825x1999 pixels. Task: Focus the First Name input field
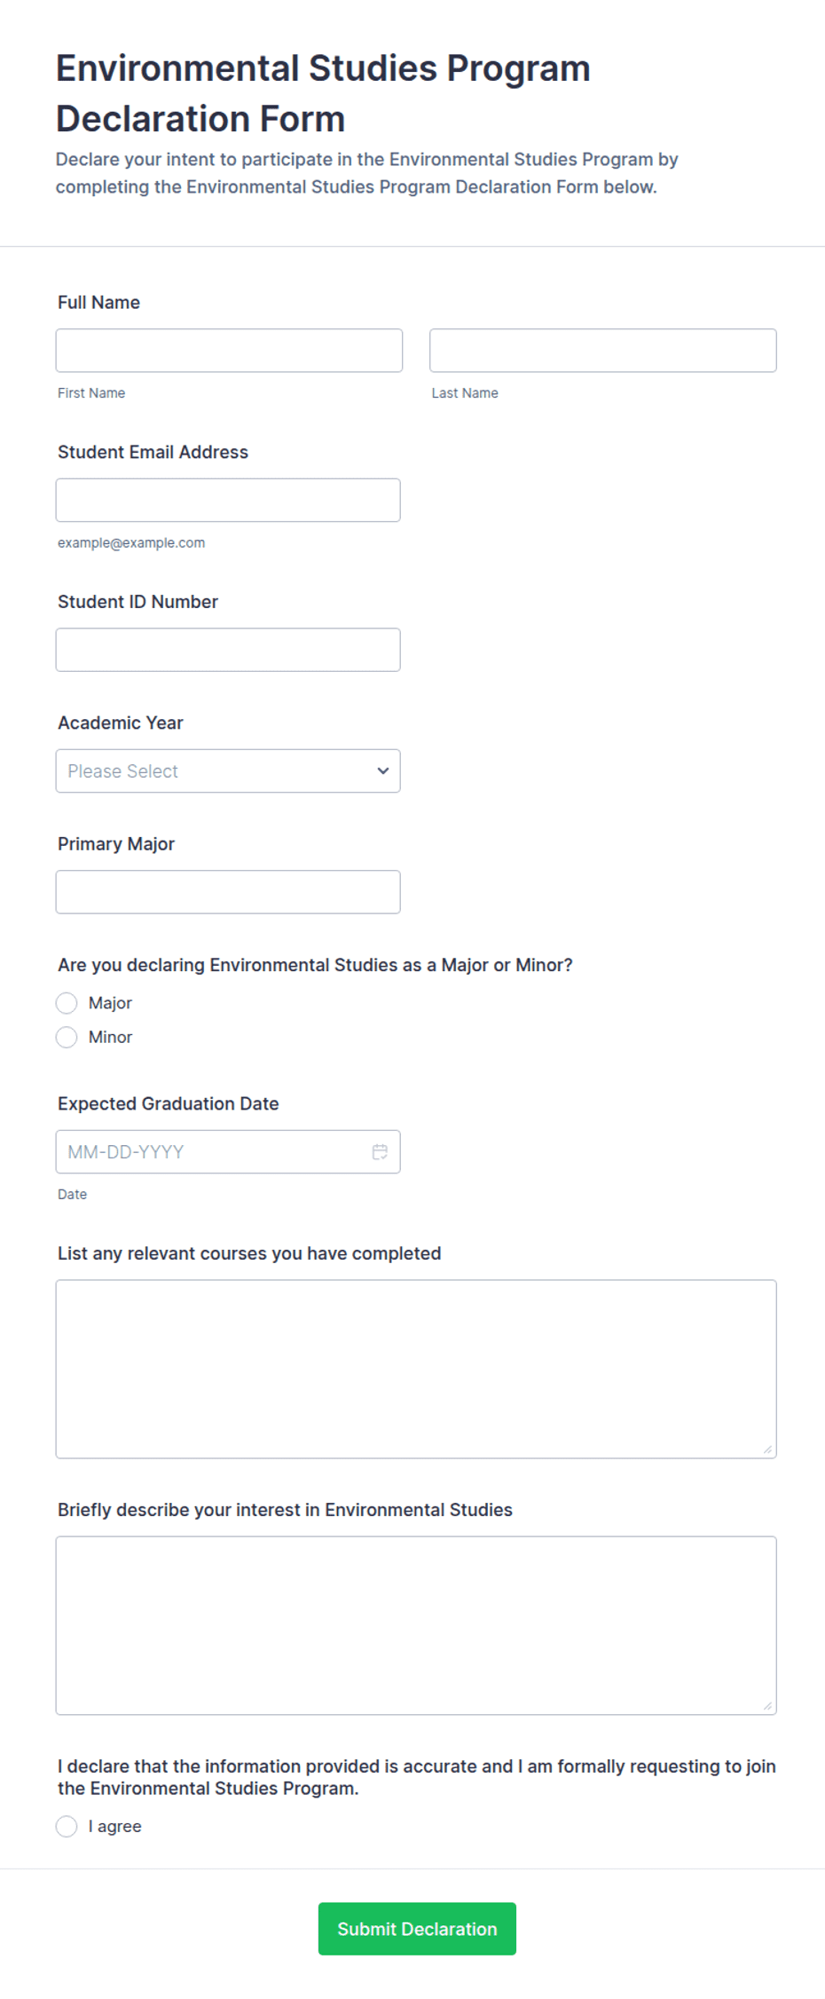[229, 351]
